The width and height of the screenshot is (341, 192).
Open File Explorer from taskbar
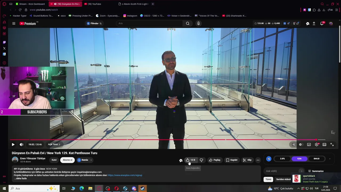[x=90, y=189]
